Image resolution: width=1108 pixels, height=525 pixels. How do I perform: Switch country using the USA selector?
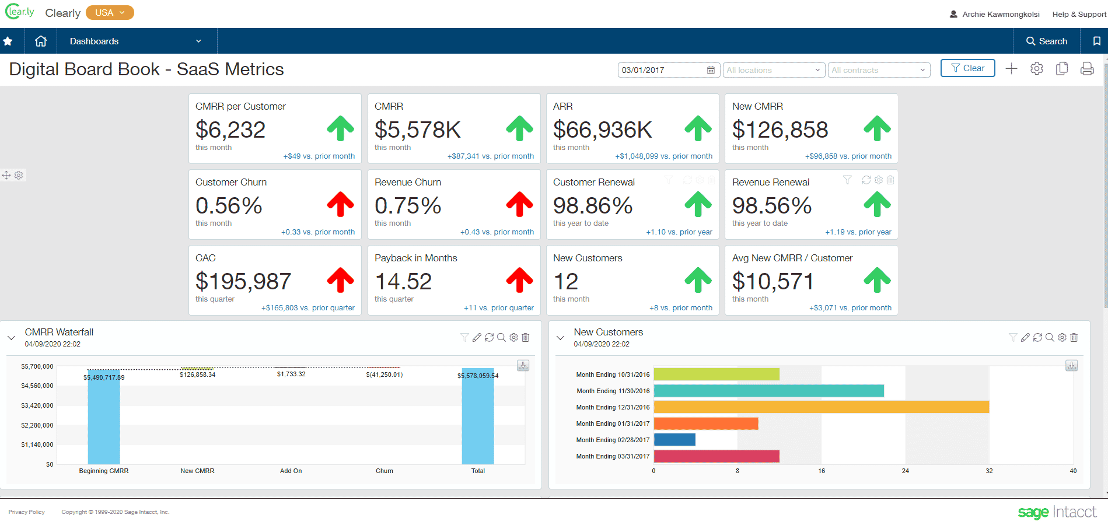pyautogui.click(x=110, y=12)
